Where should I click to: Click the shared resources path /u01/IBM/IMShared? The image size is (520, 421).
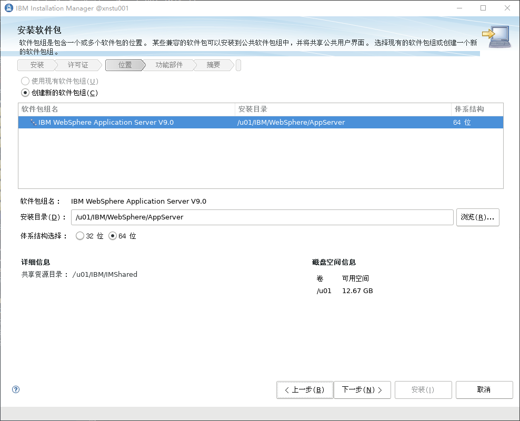(105, 275)
